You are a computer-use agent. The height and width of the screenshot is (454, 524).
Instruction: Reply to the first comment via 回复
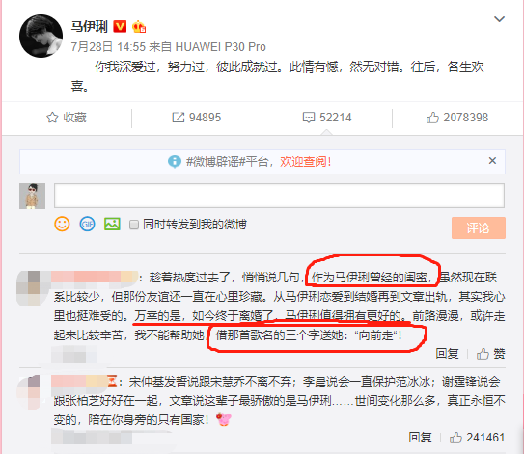[x=447, y=353]
